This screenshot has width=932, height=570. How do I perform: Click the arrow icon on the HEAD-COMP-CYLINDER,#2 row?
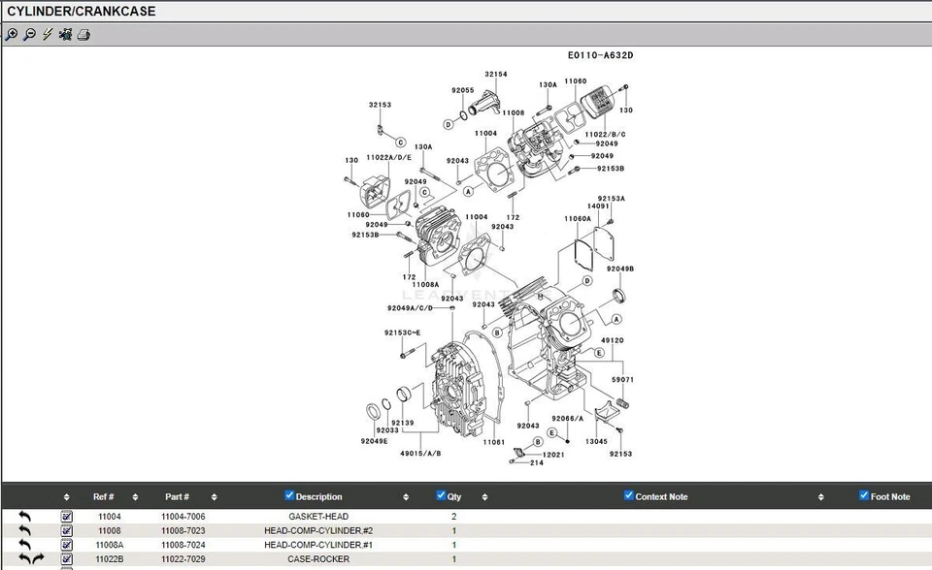click(x=23, y=530)
